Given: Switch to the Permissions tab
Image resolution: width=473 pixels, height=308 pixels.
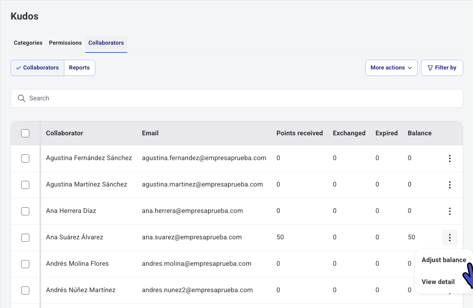Looking at the screenshot, I should tap(66, 43).
